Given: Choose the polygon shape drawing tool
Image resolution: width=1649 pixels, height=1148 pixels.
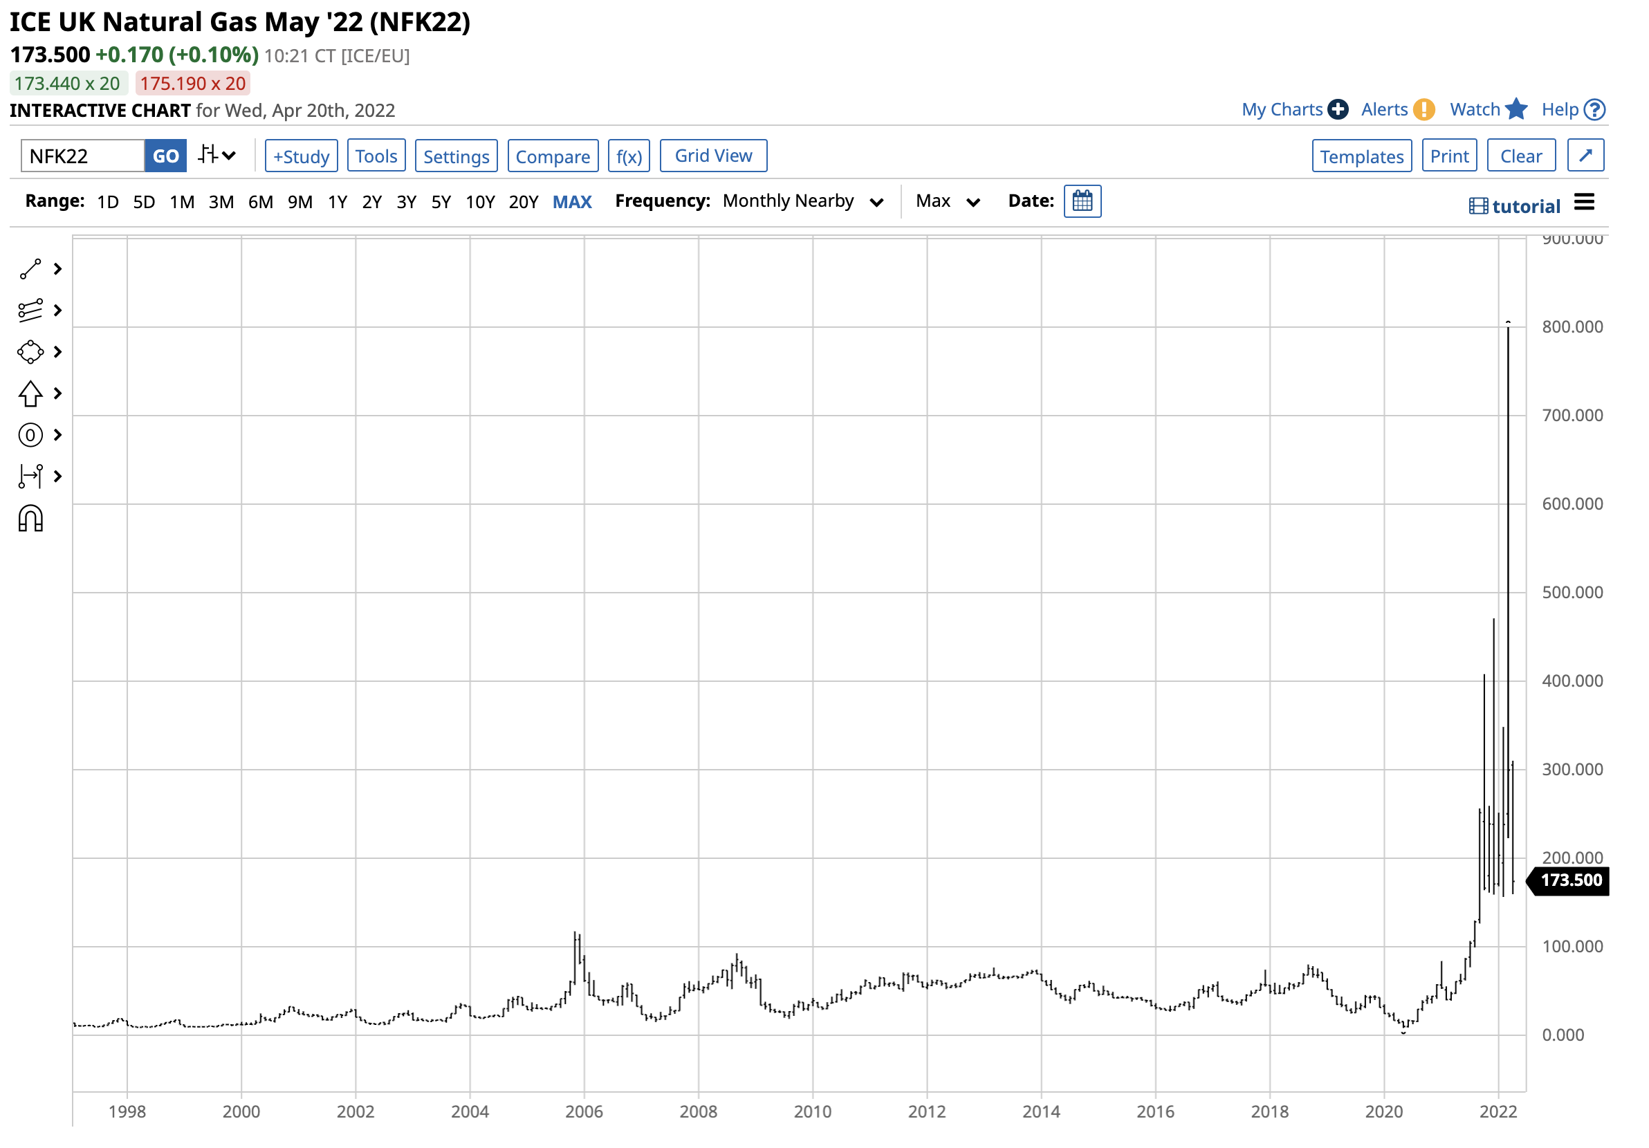Looking at the screenshot, I should 30,352.
